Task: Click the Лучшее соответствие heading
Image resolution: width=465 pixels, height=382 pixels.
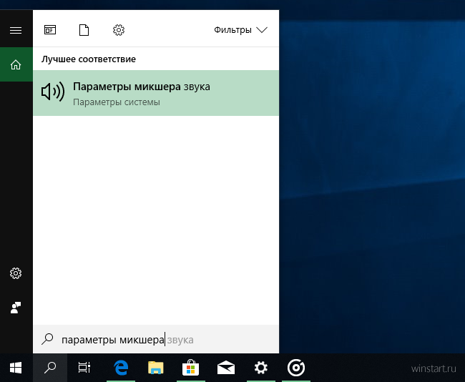Action: point(89,59)
